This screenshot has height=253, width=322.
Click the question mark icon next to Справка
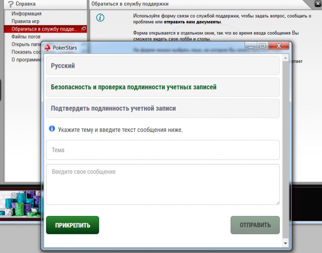(x=10, y=4)
